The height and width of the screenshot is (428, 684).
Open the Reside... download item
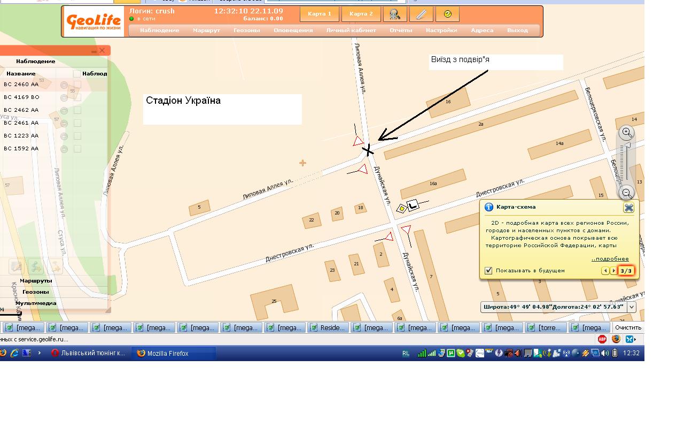pyautogui.click(x=328, y=327)
